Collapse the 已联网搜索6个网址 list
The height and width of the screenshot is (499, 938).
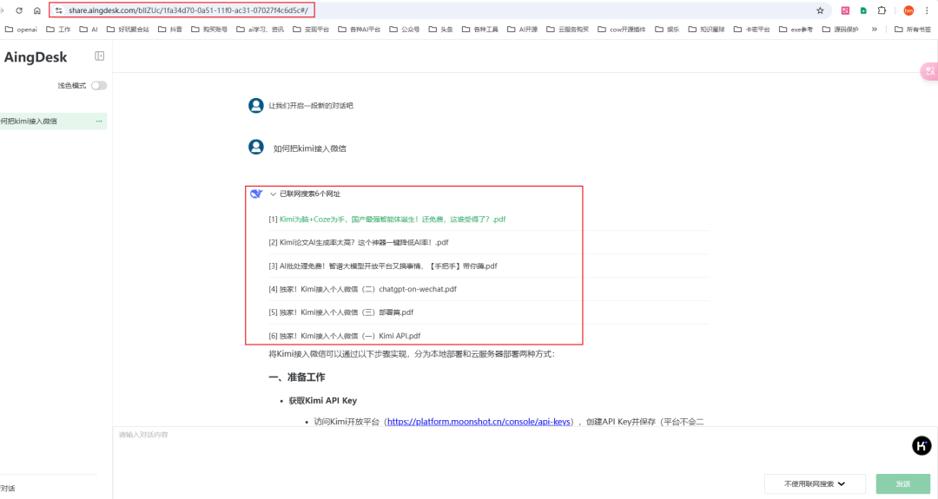pyautogui.click(x=273, y=194)
